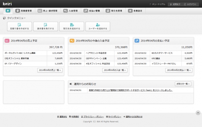
Task: Click date 2014/04/02 in payments table
Action: [140, 53]
